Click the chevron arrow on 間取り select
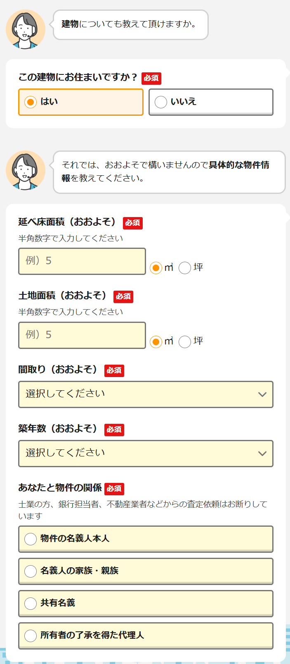290x664 pixels. point(262,394)
